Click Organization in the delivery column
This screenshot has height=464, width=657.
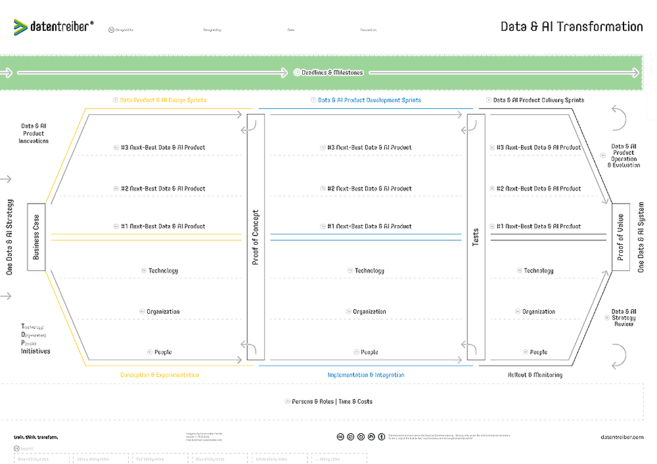539,312
